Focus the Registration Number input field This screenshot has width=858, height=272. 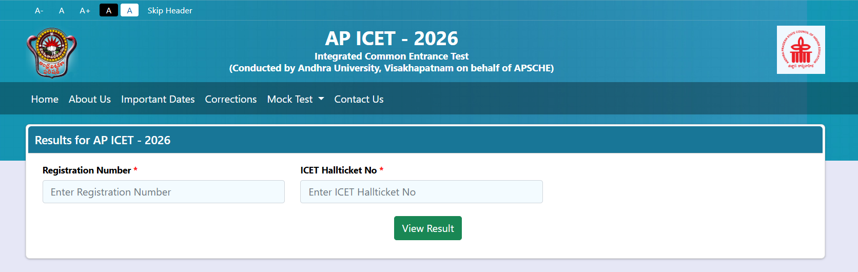coord(164,192)
